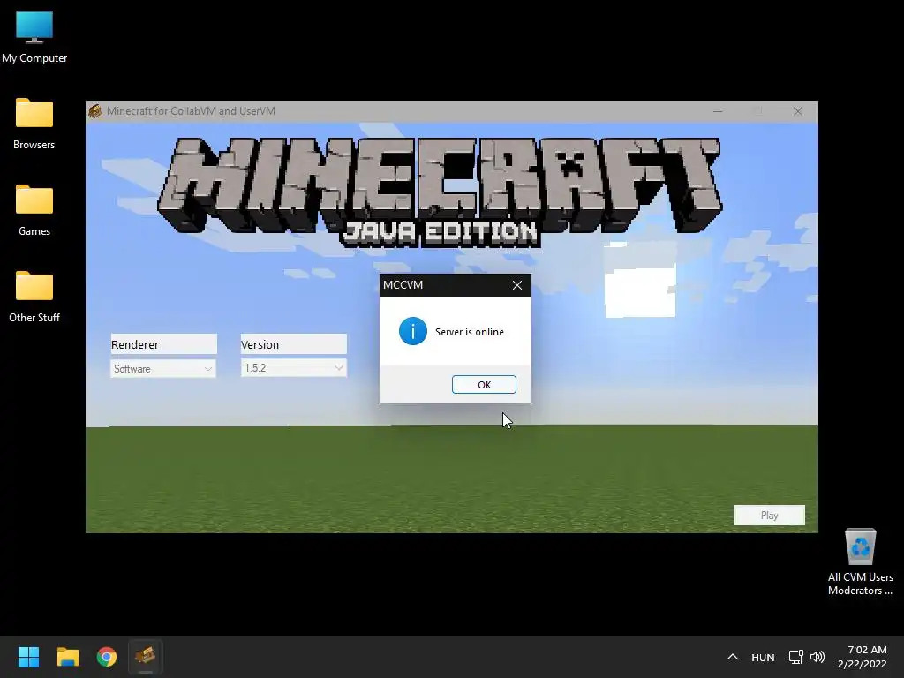The width and height of the screenshot is (904, 678).
Task: Show hidden system tray icons
Action: click(732, 657)
